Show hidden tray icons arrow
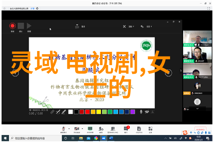 pos(165,138)
